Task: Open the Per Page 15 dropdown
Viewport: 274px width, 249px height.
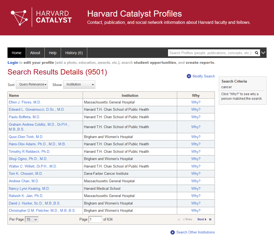Action: click(x=32, y=220)
